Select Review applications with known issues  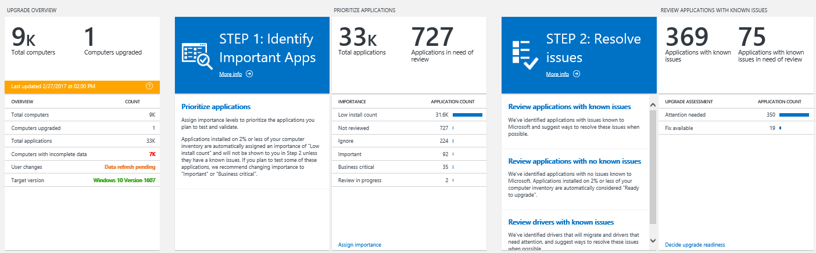[569, 107]
